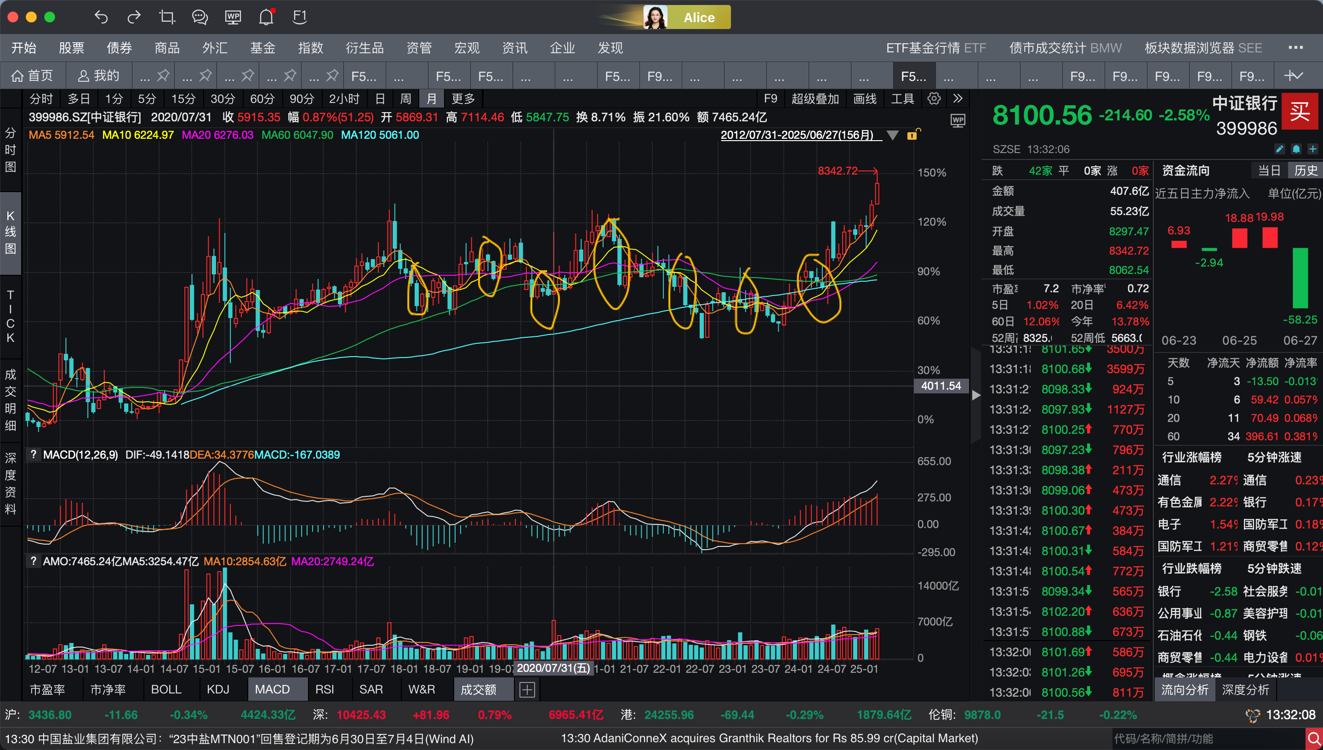Screen dimensions: 1323x750
Task: Add 中证银行 to watchlist with plus icon
Action: click(1313, 149)
